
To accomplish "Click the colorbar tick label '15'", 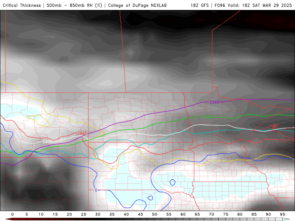I will pos(55,214).
